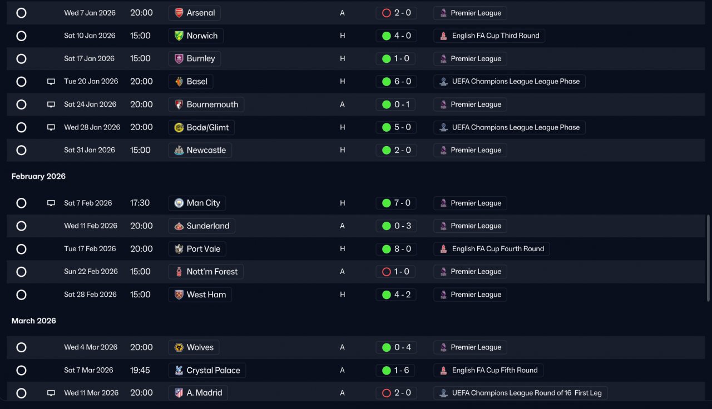Click the Champions League trophy icon on Basel row
Image resolution: width=712 pixels, height=409 pixels.
pos(443,82)
